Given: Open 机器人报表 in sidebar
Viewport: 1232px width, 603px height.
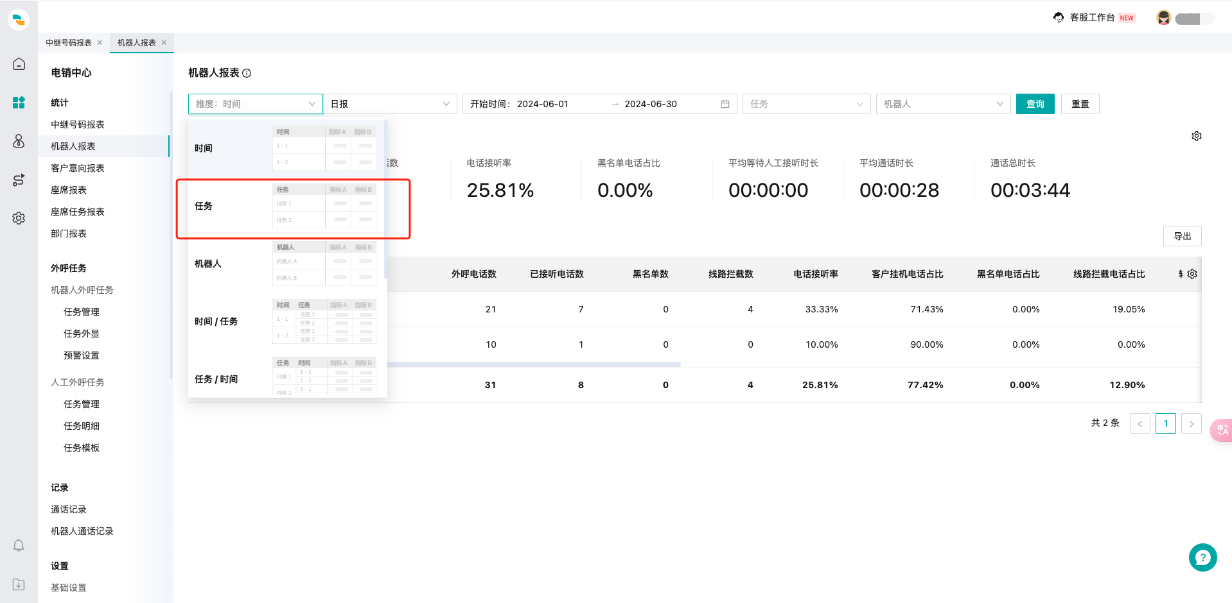Looking at the screenshot, I should 73,146.
